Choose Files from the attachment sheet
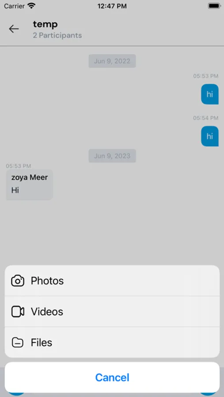This screenshot has height=397, width=224. point(112,342)
